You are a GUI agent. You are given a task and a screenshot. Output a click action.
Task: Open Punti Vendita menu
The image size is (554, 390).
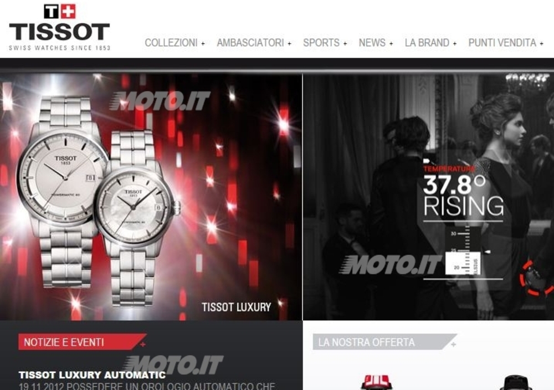(502, 43)
